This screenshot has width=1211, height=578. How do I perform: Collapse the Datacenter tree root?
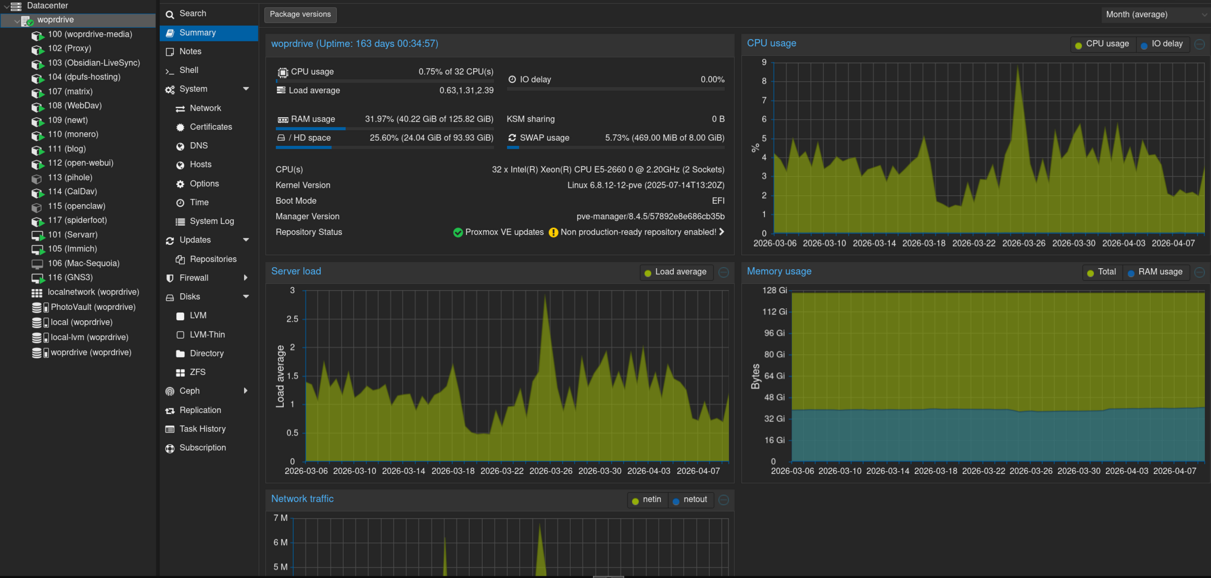[6, 6]
